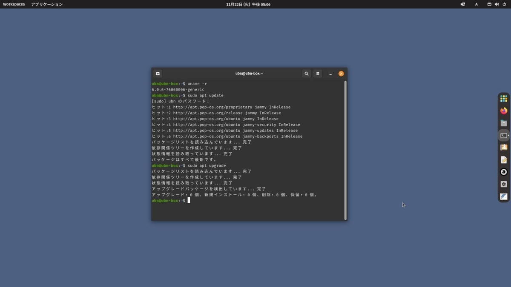This screenshot has height=287, width=511.
Task: Open the tiling windows indicator in top bar
Action: point(463,4)
